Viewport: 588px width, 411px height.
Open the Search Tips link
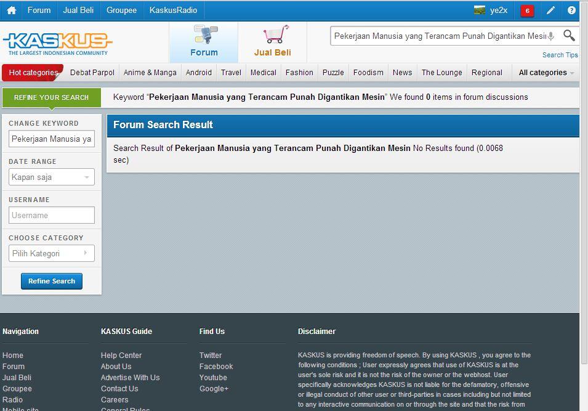click(560, 55)
